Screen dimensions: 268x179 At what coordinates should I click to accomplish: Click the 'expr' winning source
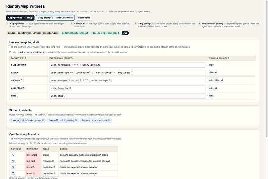point(211,65)
